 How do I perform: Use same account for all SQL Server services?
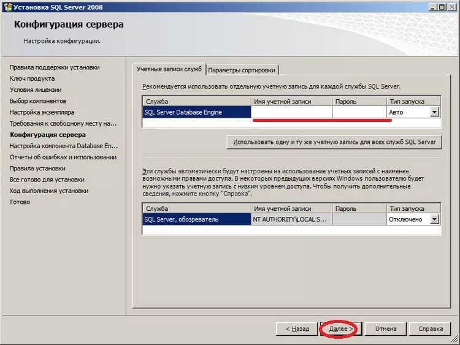pyautogui.click(x=334, y=142)
